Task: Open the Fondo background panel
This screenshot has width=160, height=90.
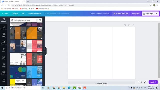Action: click(x=4, y=65)
